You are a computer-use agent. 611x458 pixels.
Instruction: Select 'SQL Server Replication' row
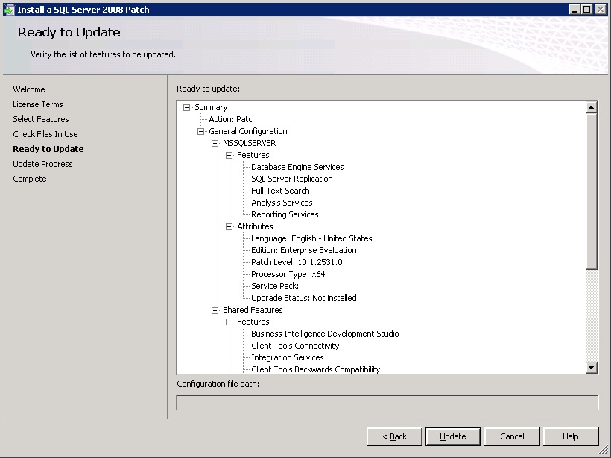pyautogui.click(x=292, y=179)
